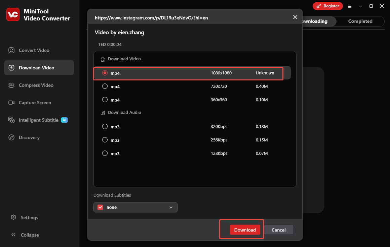The image size is (390, 247).
Task: Click the MiniTool Video Converter logo
Action: tap(13, 14)
